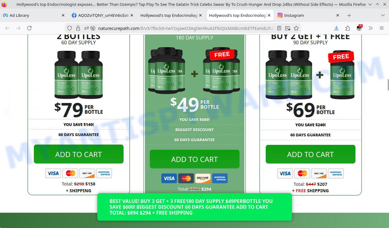Open the Firefox downloads panel
This screenshot has width=389, height=228.
pyautogui.click(x=336, y=28)
